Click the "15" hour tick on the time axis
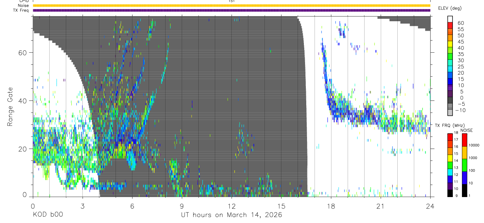This screenshot has height=223, width=484. coord(281,206)
